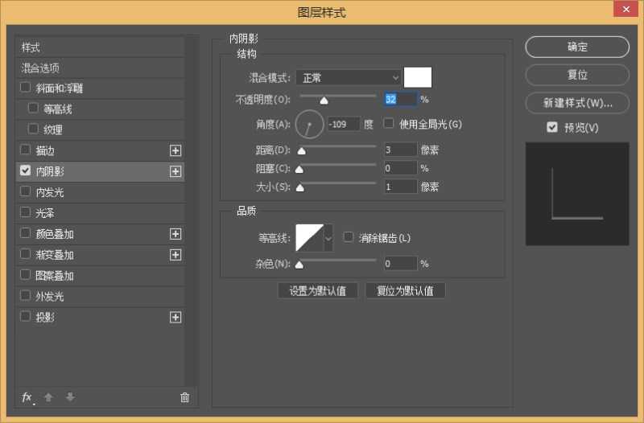Uncheck the 预览 checkbox
The width and height of the screenshot is (644, 423).
point(552,127)
